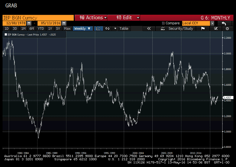Screen dimensions: 236x167
Task: Click the 1990-1994 time axis label
Action: coord(80,153)
